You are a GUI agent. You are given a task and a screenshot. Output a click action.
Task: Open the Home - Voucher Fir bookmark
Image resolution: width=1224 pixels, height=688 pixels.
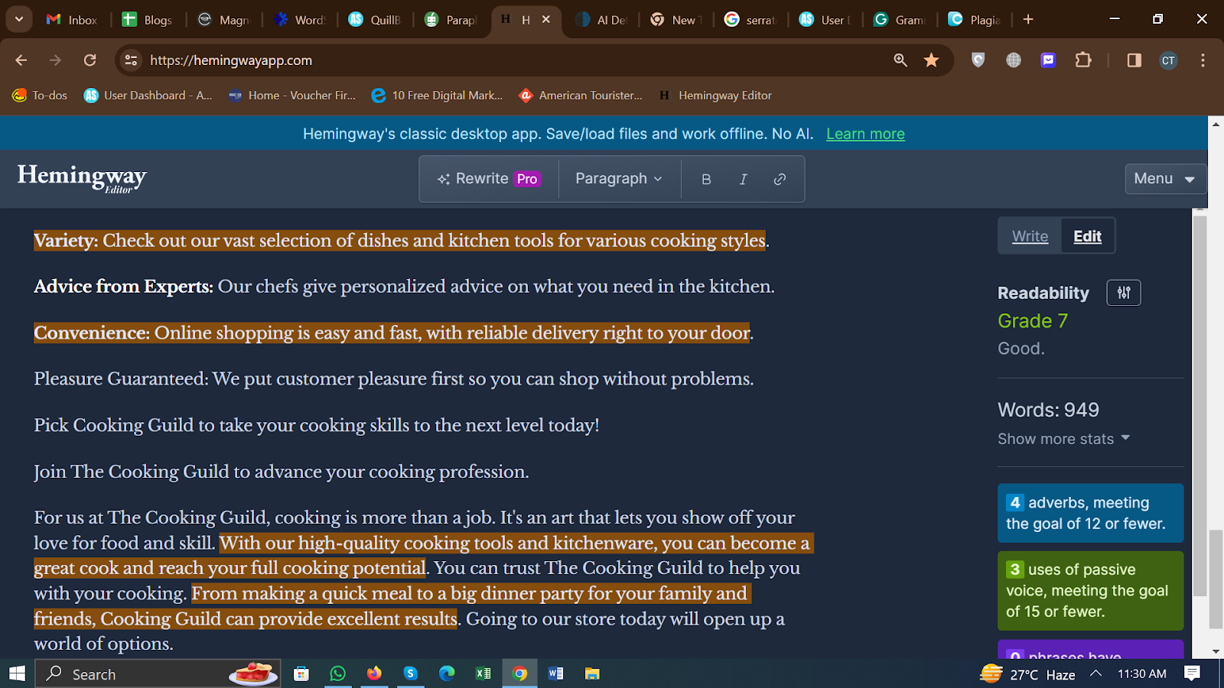pos(292,96)
